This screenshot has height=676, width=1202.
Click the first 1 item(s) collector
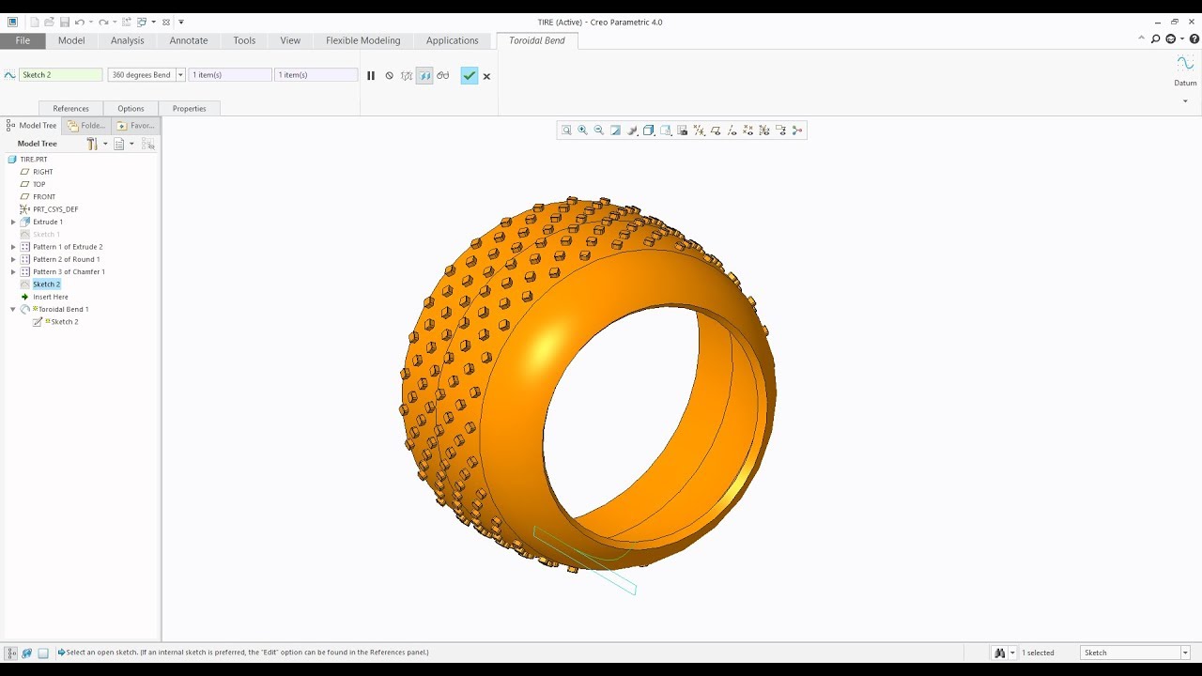(x=230, y=75)
